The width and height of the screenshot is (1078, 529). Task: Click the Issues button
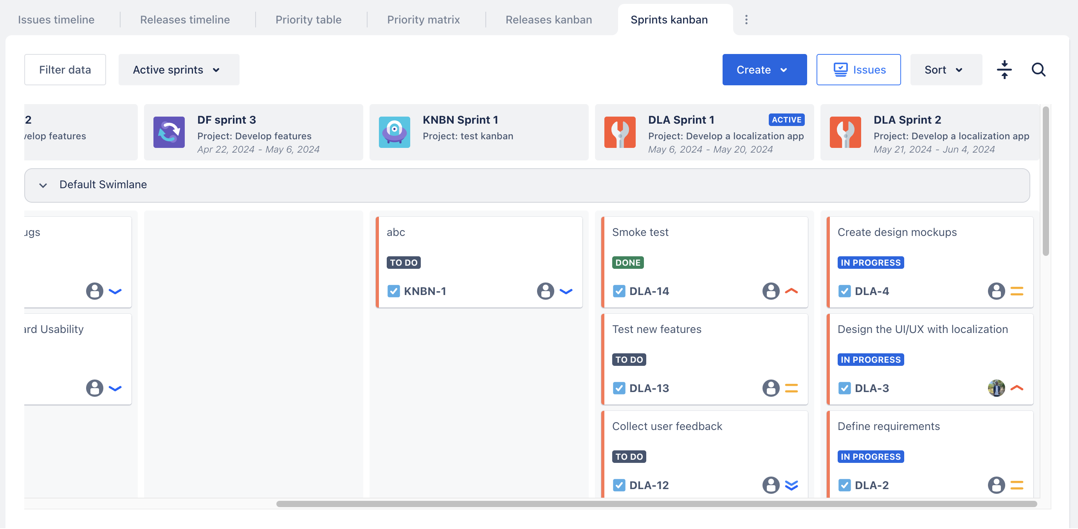tap(858, 70)
